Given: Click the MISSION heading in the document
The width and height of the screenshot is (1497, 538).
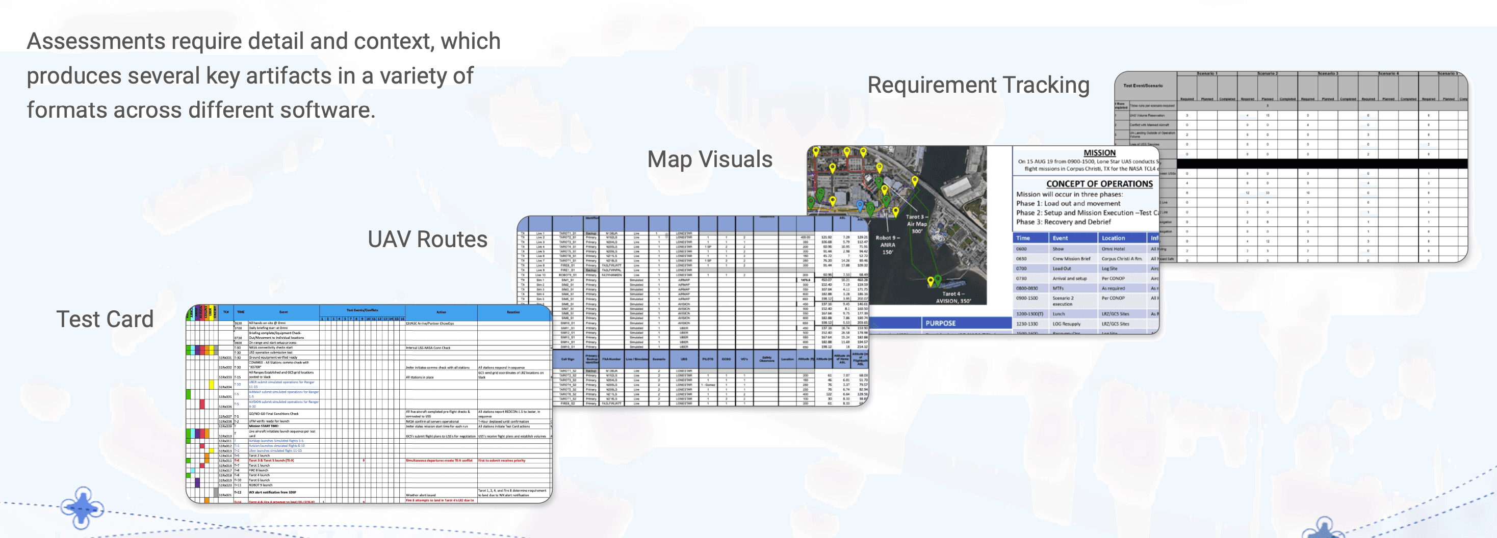Looking at the screenshot, I should pyautogui.click(x=1099, y=153).
